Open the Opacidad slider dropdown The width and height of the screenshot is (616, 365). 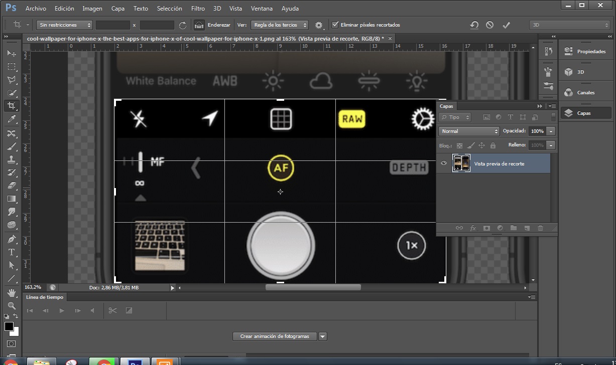[x=551, y=131]
